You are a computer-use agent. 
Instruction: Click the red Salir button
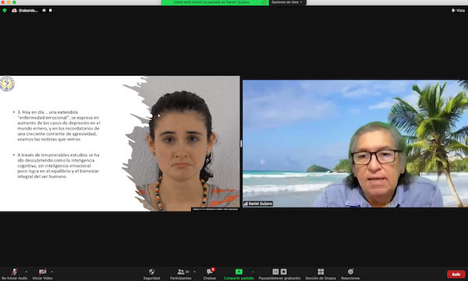(456, 274)
